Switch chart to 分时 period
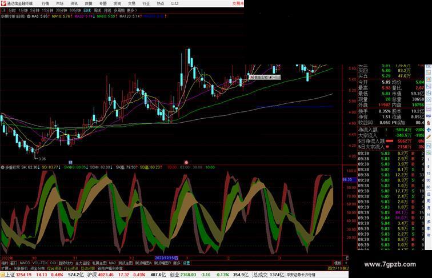This screenshot has height=278, width=432. tap(12, 10)
